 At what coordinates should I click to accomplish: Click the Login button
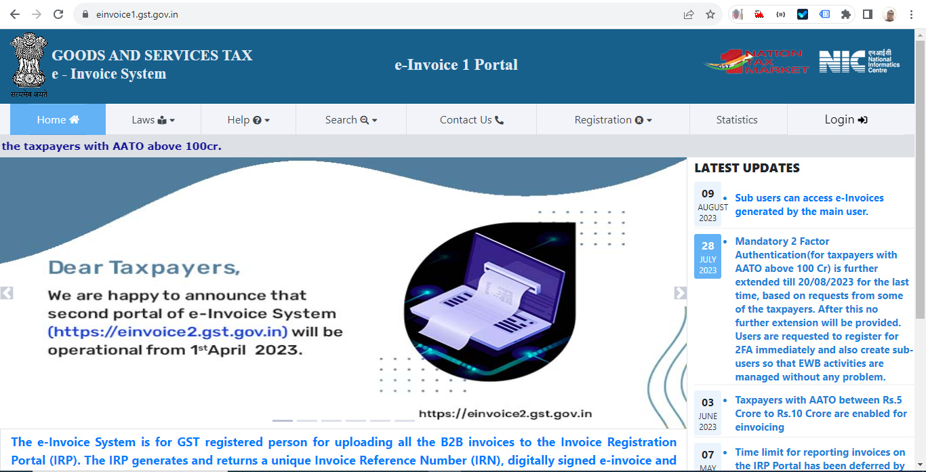click(x=845, y=120)
